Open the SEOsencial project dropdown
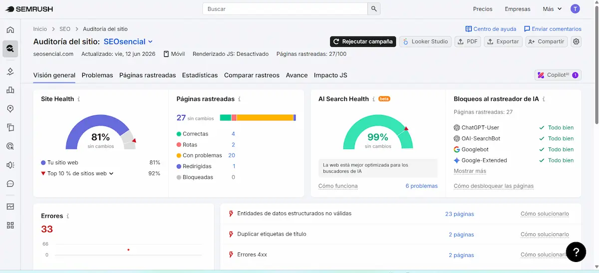Viewport: 599px width, 273px height. 128,42
